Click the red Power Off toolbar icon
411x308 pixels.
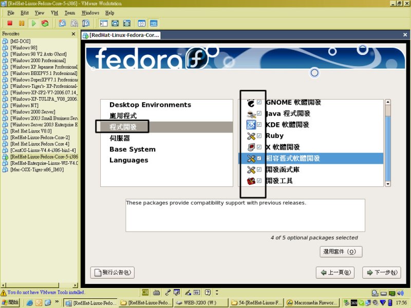coord(10,23)
